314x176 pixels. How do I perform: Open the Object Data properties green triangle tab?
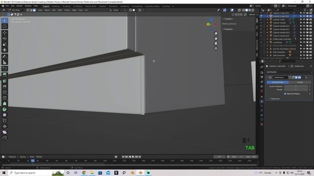pos(262,119)
